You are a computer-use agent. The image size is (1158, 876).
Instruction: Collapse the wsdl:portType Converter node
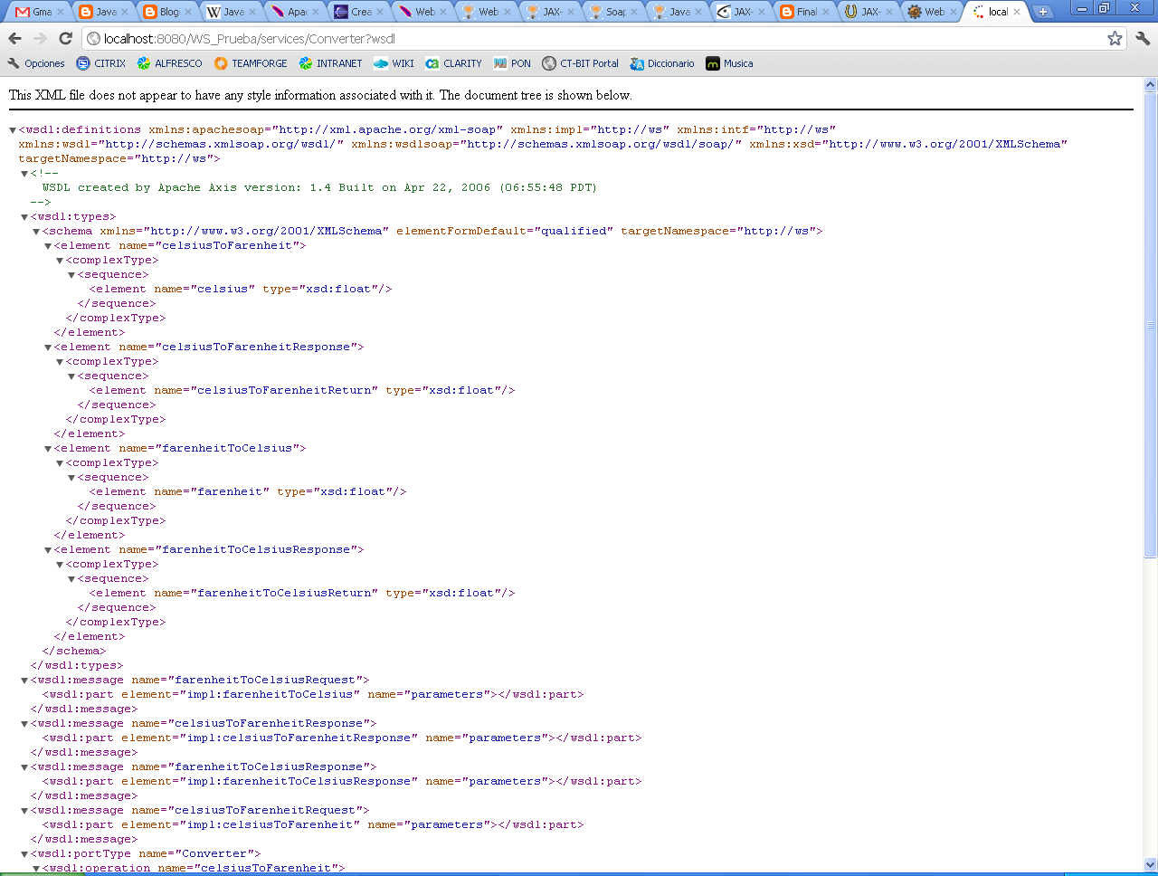(24, 854)
